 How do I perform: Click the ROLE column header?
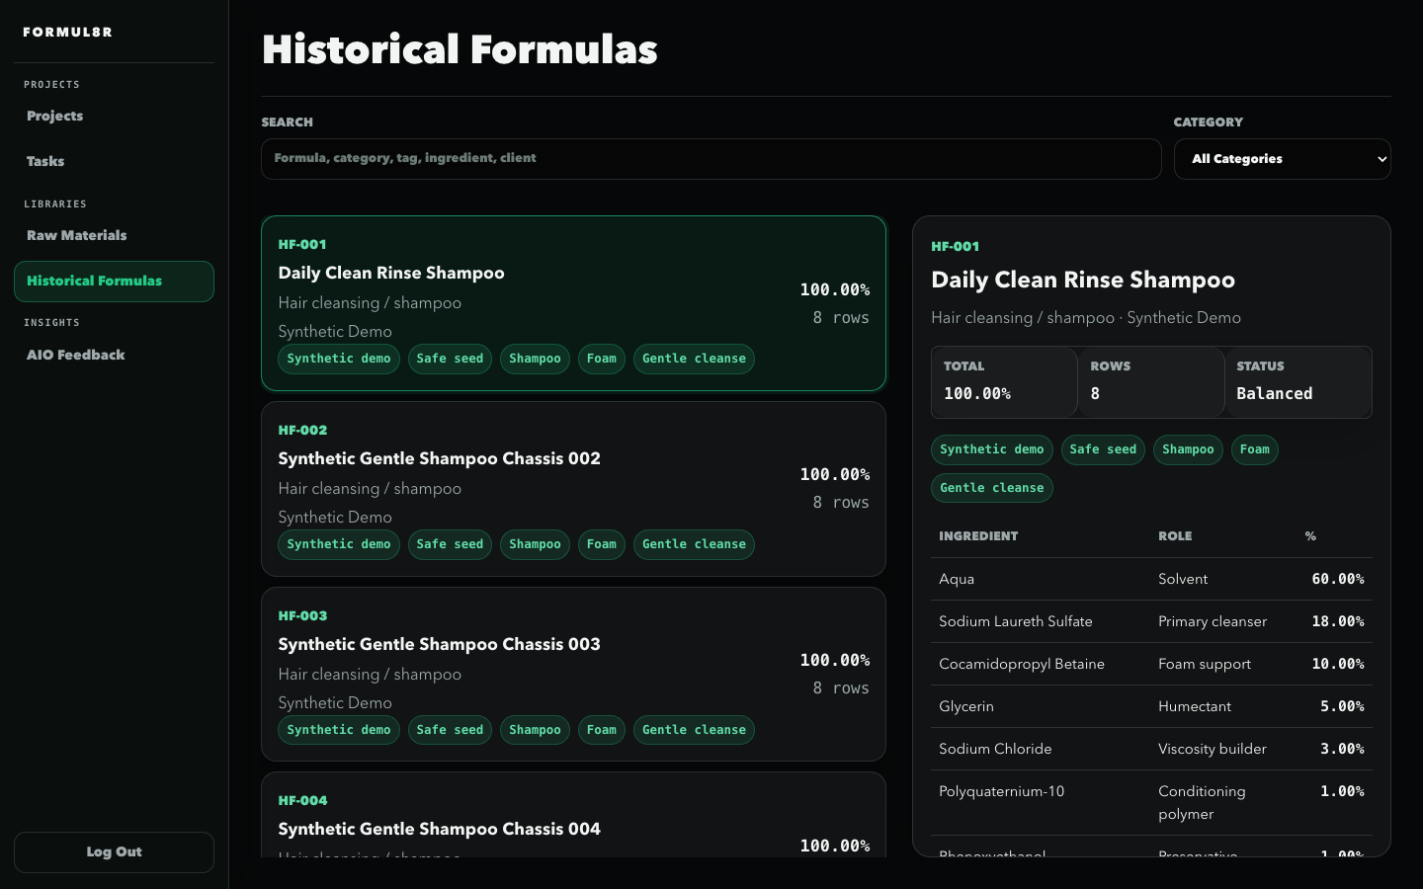click(1175, 536)
